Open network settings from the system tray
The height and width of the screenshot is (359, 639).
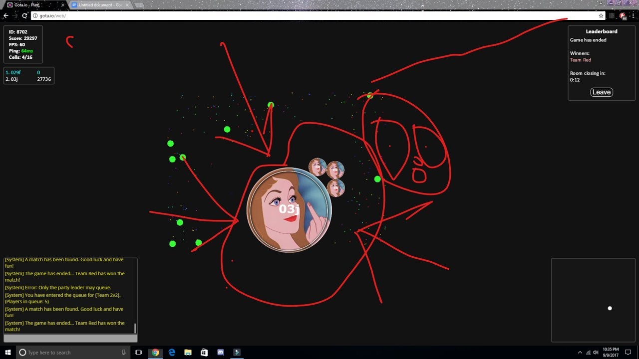[x=588, y=353]
